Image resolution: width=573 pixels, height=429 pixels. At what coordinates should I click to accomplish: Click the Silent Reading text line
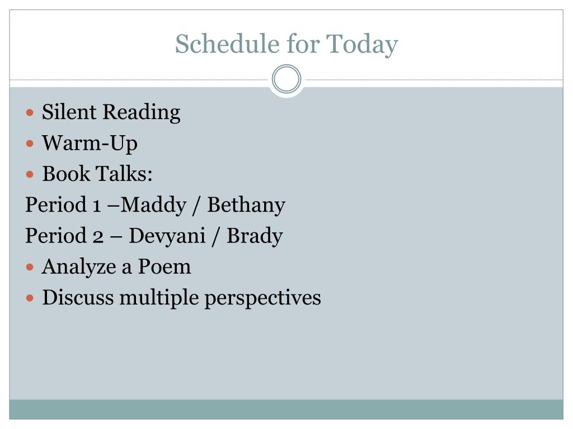point(111,112)
